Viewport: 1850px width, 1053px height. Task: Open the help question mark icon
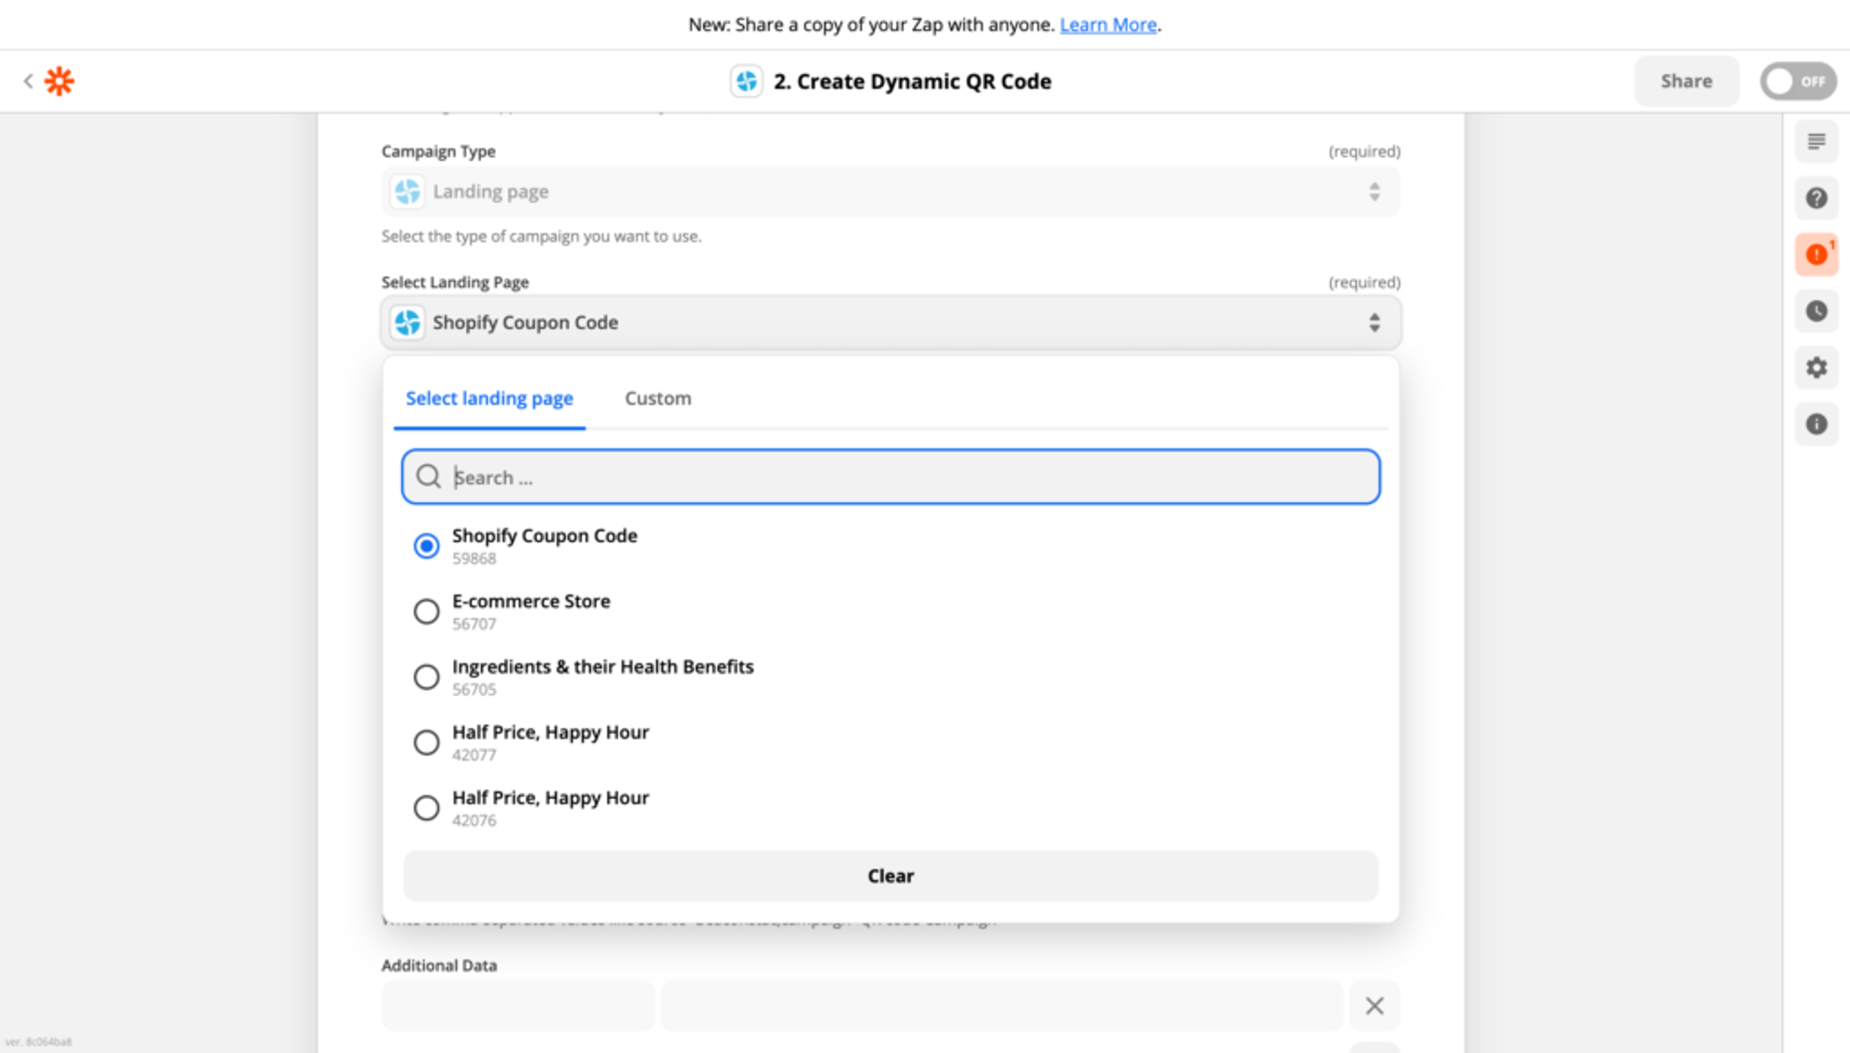pos(1816,198)
